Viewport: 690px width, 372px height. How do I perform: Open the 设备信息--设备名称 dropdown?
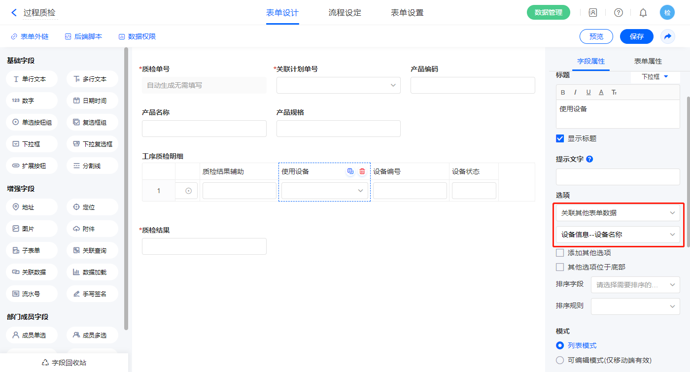coord(618,235)
